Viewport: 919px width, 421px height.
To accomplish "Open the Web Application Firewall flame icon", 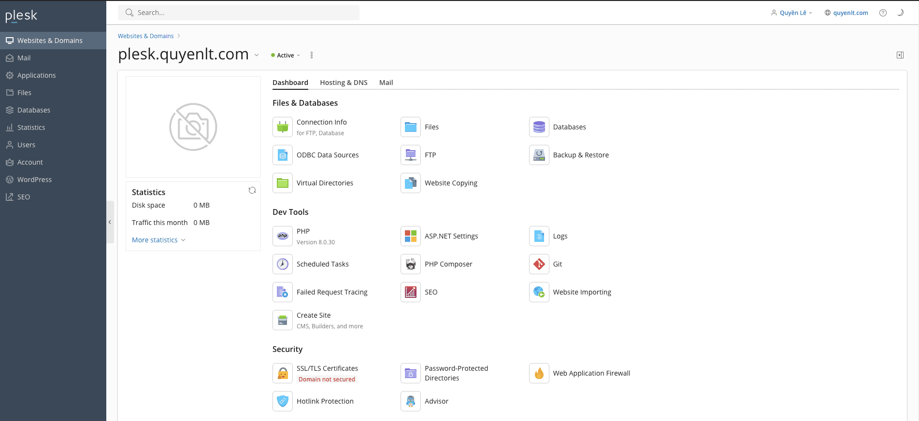I will pyautogui.click(x=539, y=373).
